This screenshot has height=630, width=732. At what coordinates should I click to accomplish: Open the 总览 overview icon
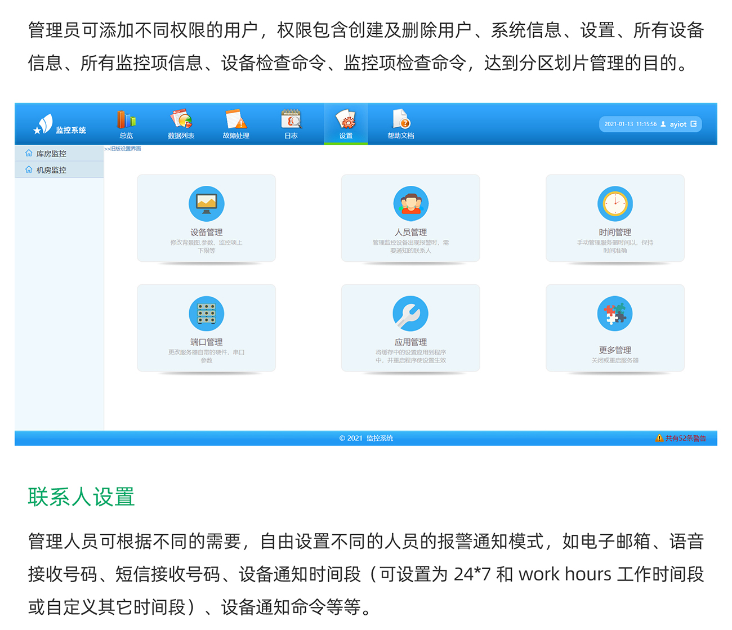coord(126,124)
